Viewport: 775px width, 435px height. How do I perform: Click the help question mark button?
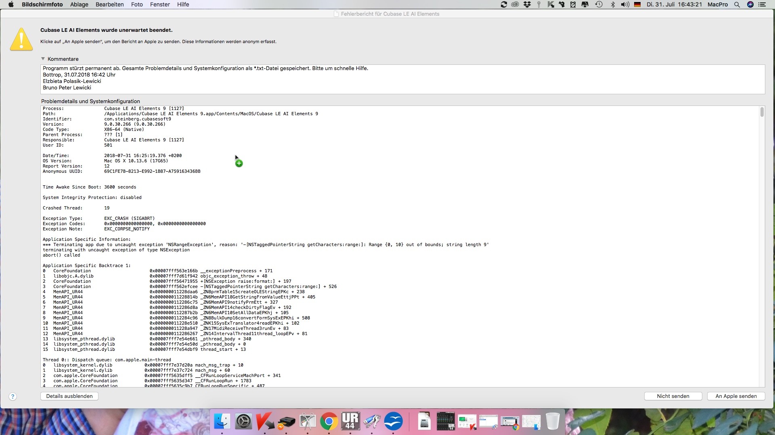[x=13, y=396]
